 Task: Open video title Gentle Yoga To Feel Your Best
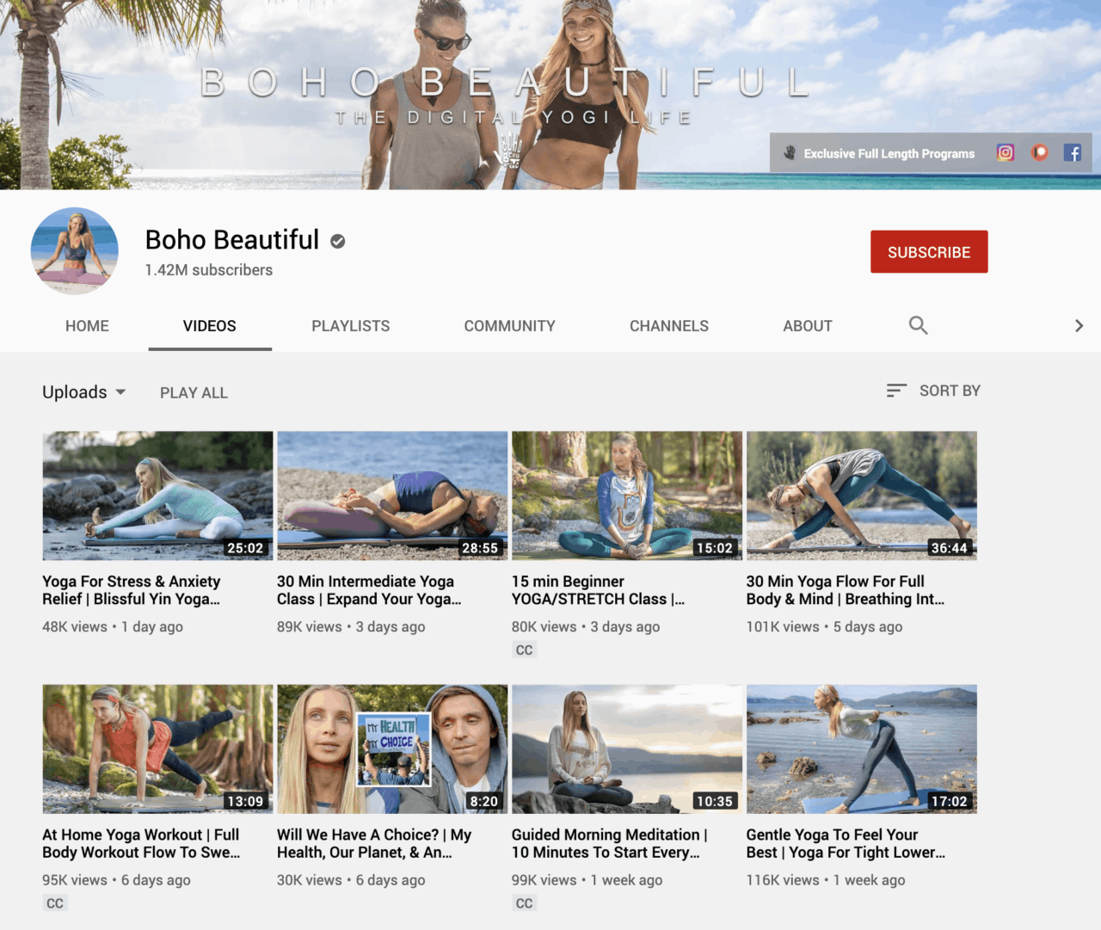(x=846, y=843)
